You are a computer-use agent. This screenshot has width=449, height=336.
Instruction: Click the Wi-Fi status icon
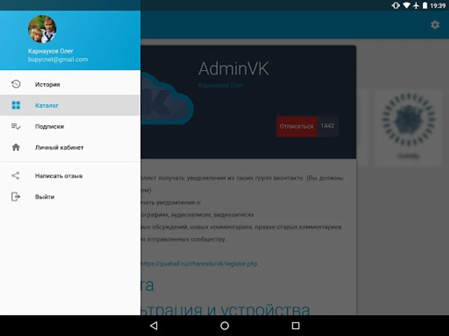point(406,6)
